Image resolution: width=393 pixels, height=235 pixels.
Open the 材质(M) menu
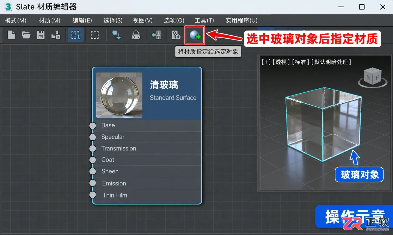click(x=49, y=20)
